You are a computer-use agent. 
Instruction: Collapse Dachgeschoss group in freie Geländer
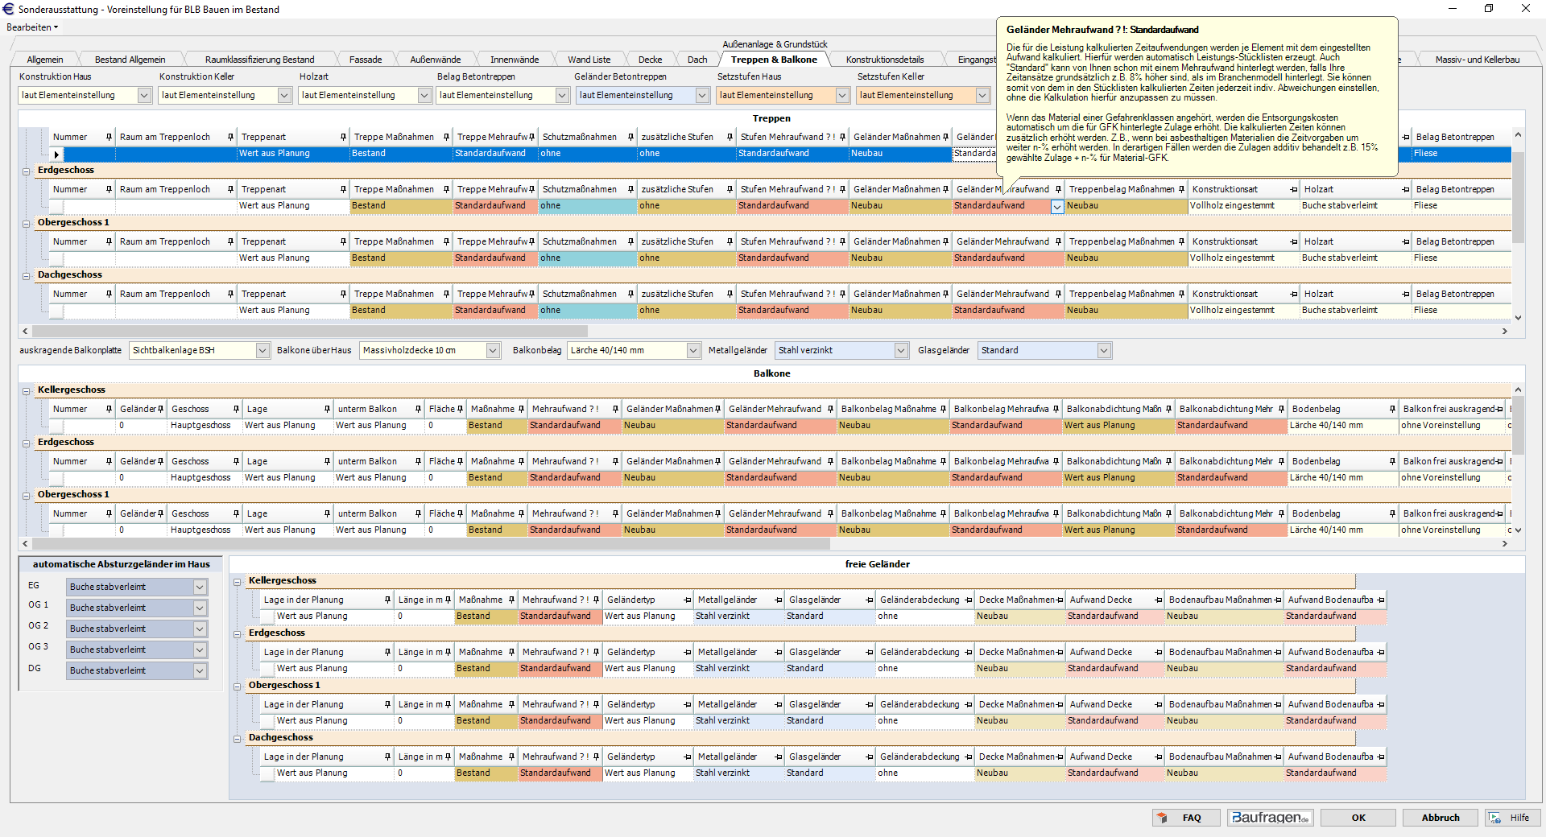click(x=238, y=739)
